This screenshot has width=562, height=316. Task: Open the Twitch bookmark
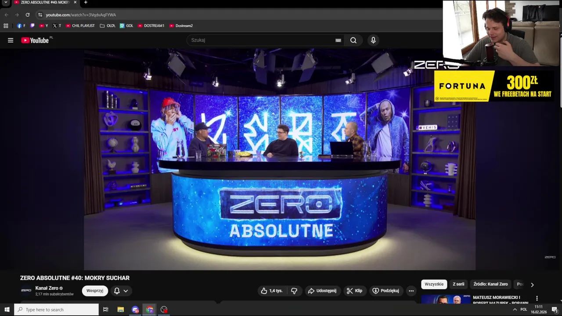coord(32,26)
